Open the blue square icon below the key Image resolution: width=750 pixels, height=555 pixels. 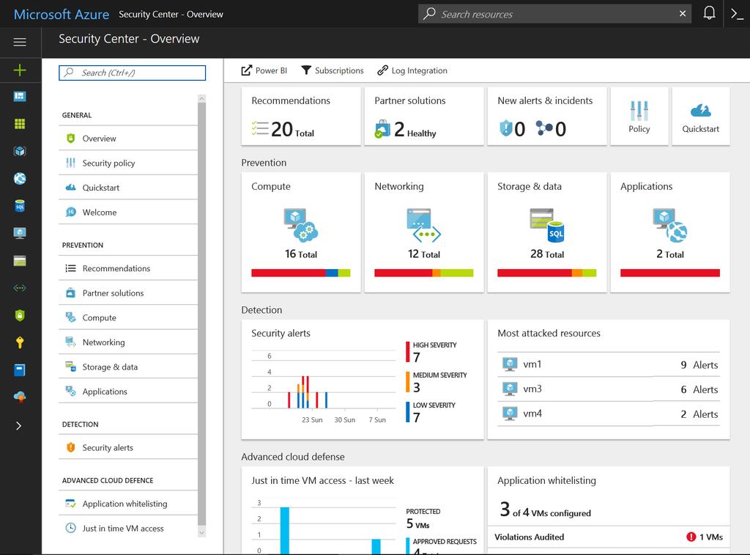pyautogui.click(x=20, y=370)
